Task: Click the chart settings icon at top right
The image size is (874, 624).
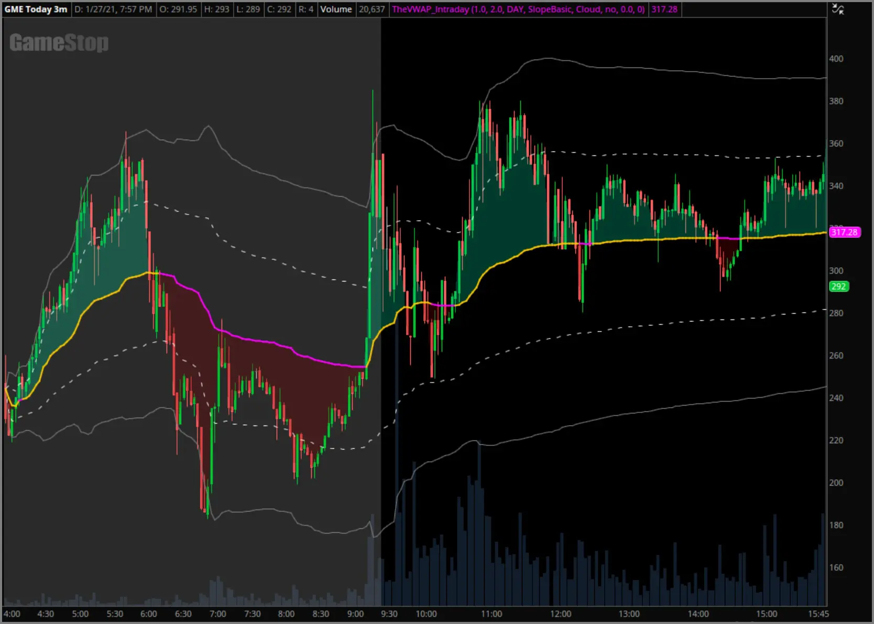Action: tap(838, 9)
